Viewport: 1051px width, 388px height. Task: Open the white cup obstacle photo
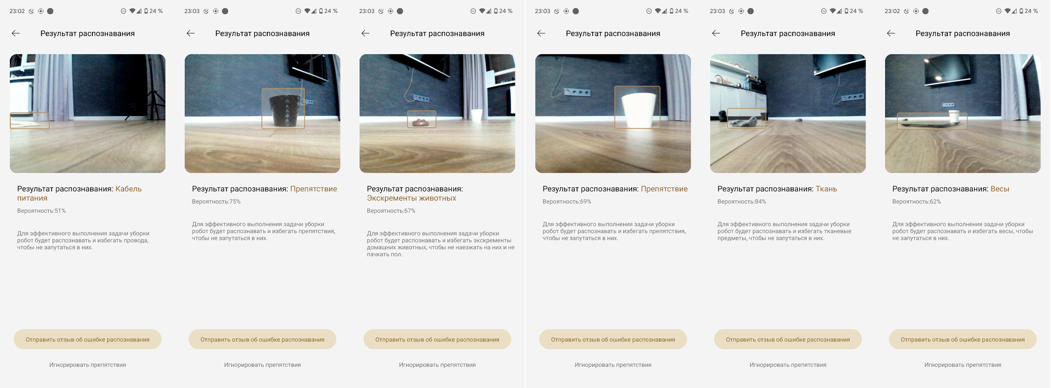pos(613,114)
